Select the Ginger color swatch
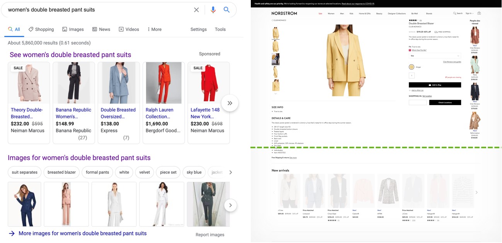This screenshot has width=502, height=243. pos(412,67)
